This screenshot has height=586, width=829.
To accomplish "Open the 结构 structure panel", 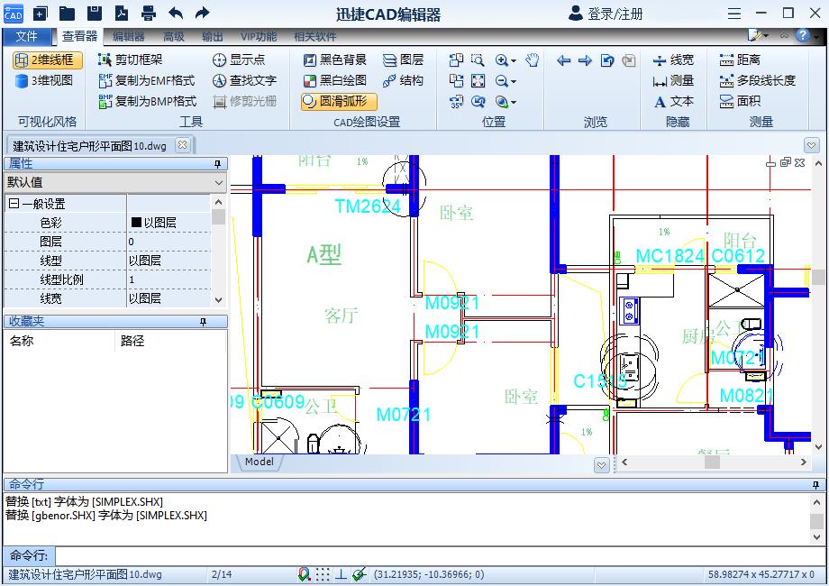I will pos(403,80).
